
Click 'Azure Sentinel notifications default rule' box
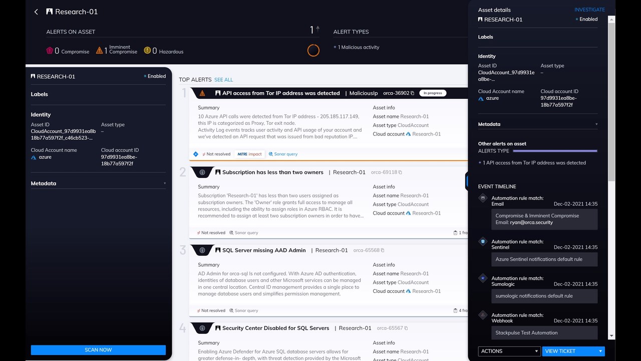pyautogui.click(x=544, y=259)
